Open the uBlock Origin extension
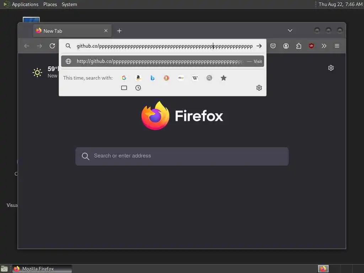The height and width of the screenshot is (273, 364). click(311, 46)
